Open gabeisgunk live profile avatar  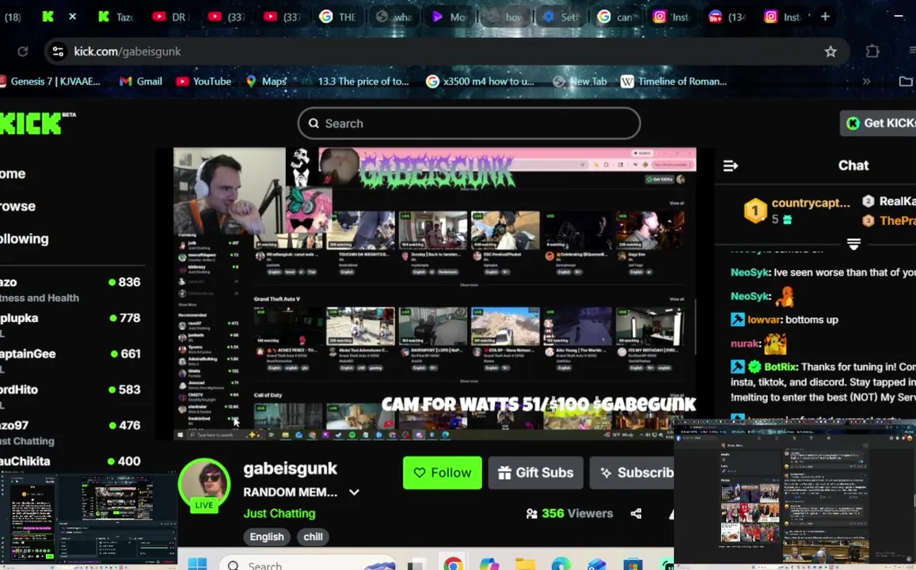click(204, 484)
